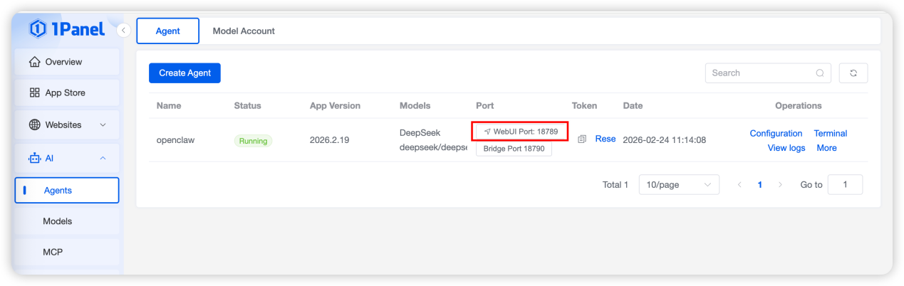Screen dimensions: 904x286
Task: Focus the Go to page input
Action: pyautogui.click(x=845, y=184)
